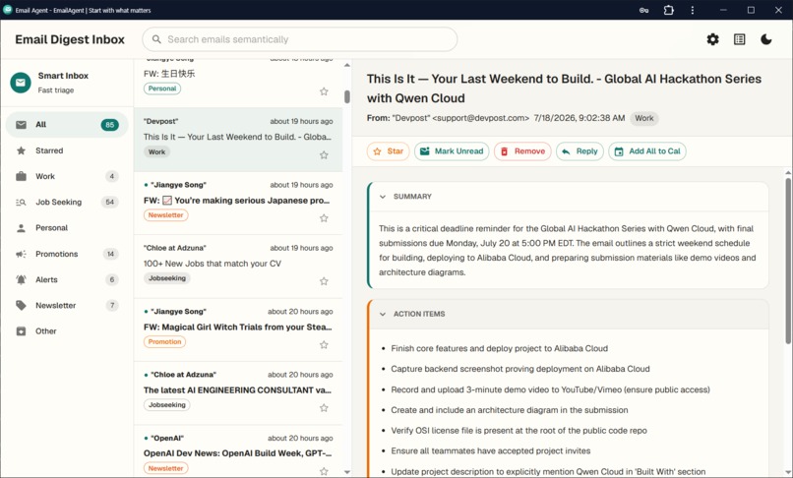Click the layout view icon in header
The width and height of the screenshot is (793, 478).
click(740, 39)
